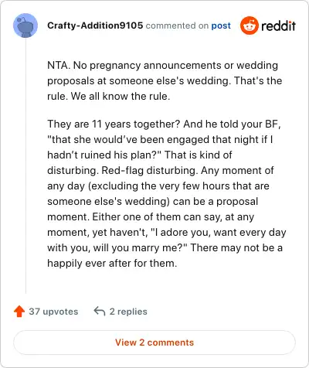Click the reply arrow icon
This screenshot has width=309, height=368.
[x=100, y=311]
